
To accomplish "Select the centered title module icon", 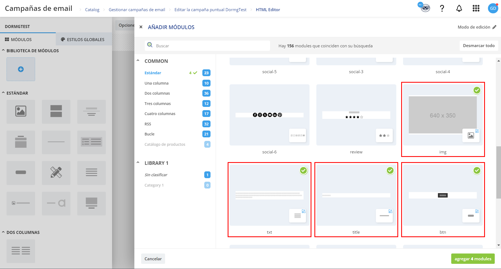I will [x=91, y=112].
